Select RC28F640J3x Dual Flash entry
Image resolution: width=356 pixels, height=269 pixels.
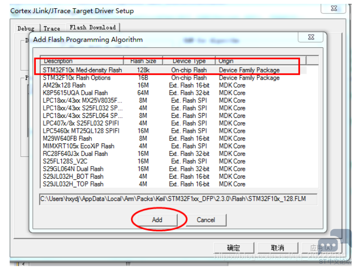tap(174, 154)
